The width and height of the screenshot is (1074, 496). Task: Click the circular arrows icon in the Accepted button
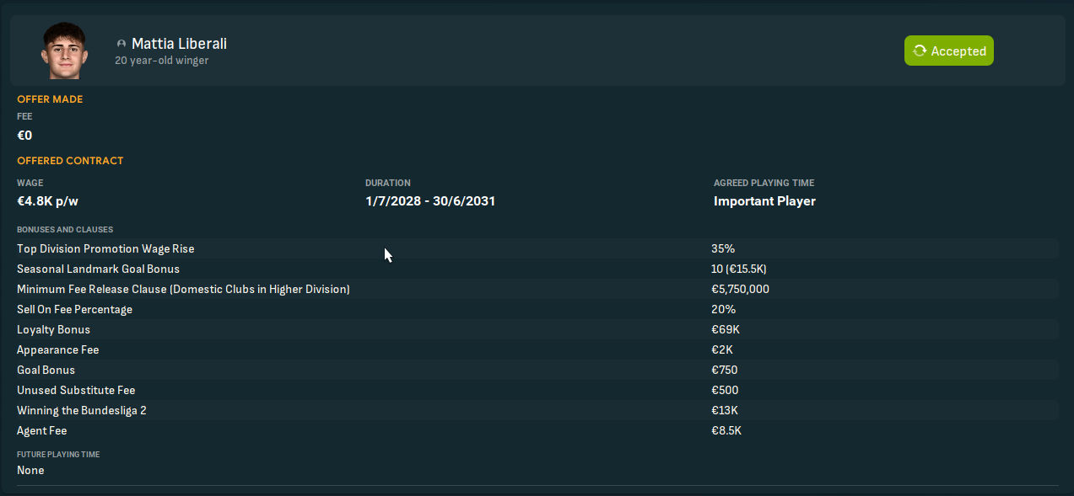click(920, 51)
